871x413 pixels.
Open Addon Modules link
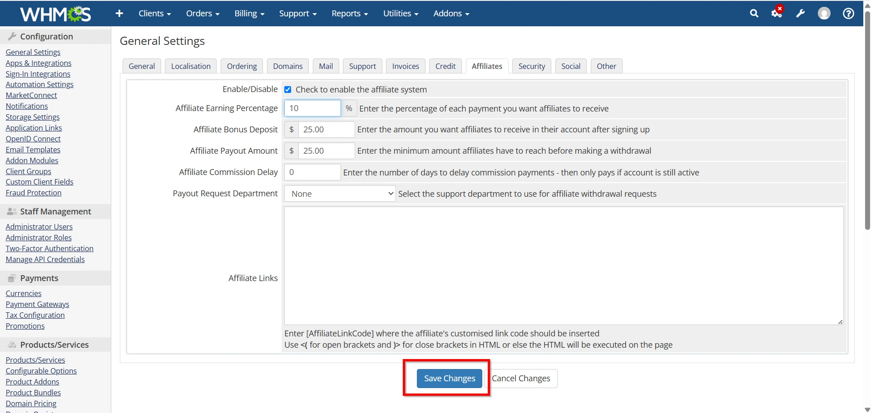[x=32, y=160]
